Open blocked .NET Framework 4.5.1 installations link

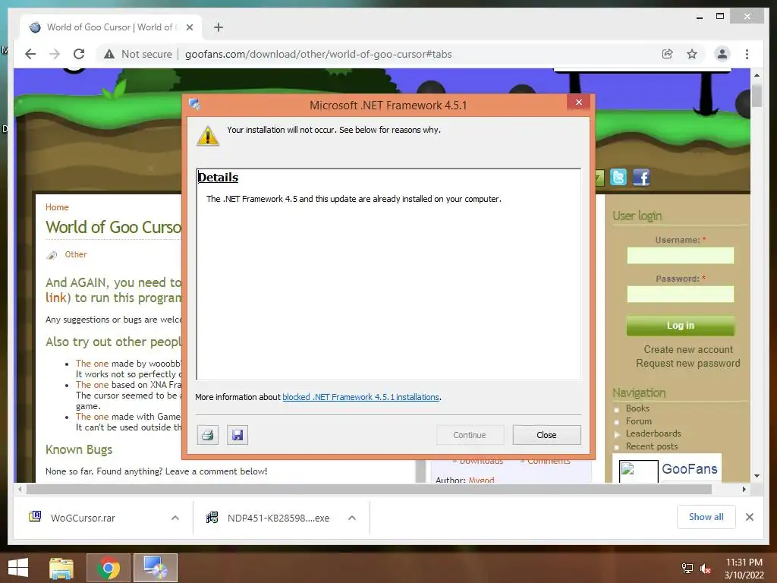click(360, 397)
